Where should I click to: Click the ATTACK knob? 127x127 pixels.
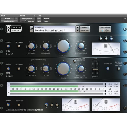pos(31,46)
